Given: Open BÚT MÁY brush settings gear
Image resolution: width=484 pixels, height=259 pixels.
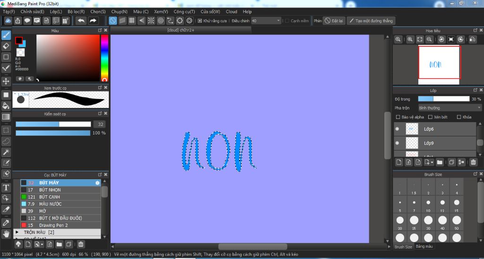Looking at the screenshot, I should click(97, 183).
